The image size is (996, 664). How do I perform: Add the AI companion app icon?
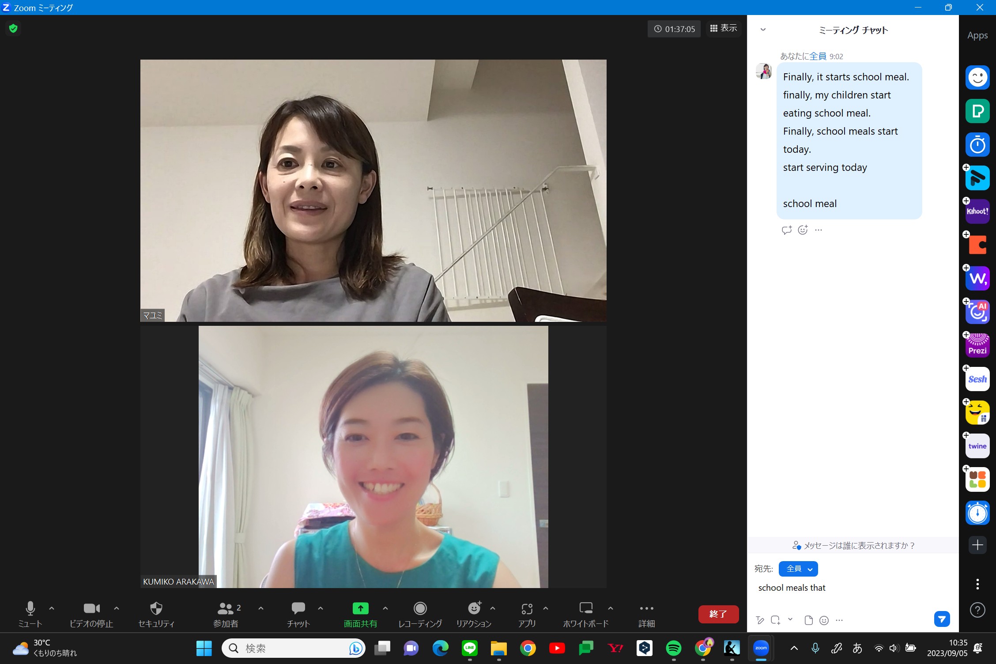[x=977, y=312]
